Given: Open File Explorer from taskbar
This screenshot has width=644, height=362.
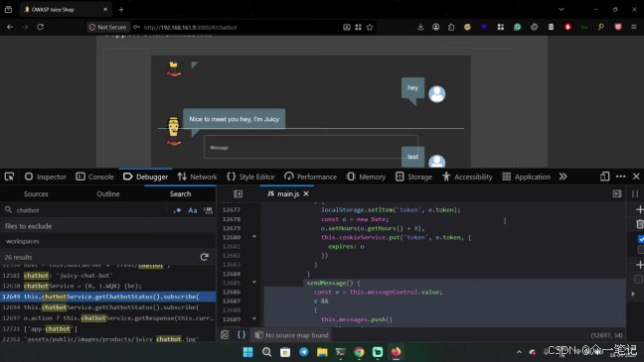Looking at the screenshot, I should [x=322, y=352].
